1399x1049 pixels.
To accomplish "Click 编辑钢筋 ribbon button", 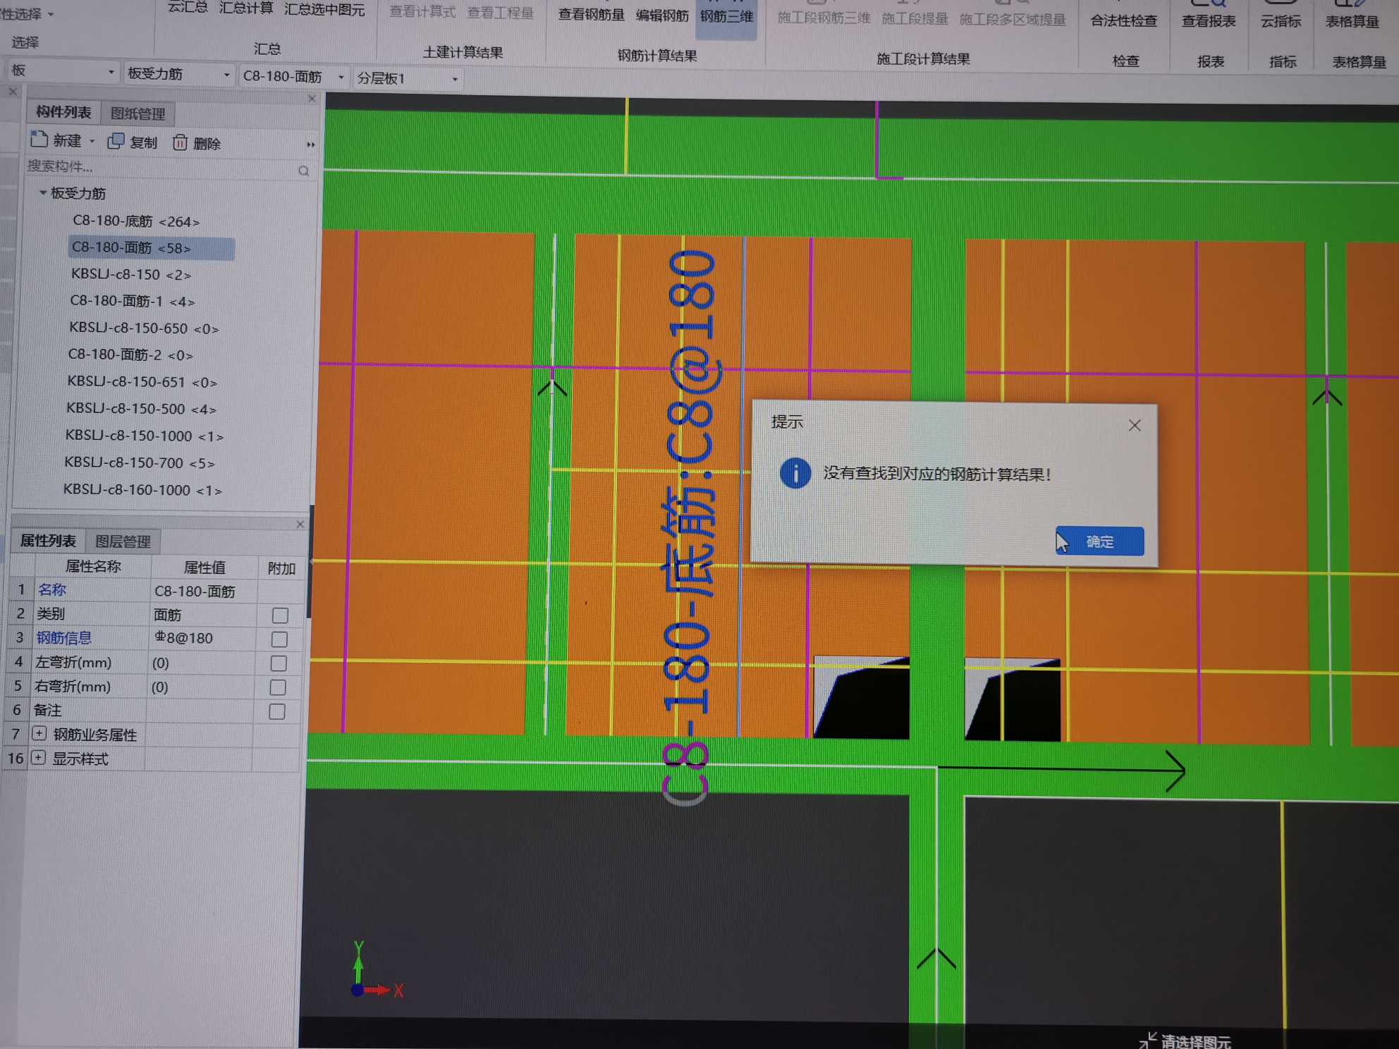I will tap(662, 16).
